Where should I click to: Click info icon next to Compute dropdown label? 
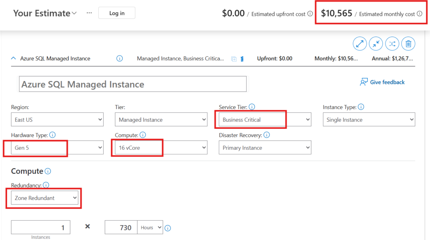tap(143, 135)
